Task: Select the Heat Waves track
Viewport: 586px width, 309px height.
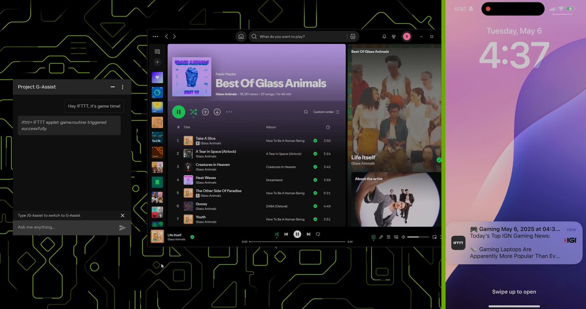Action: pos(256,180)
